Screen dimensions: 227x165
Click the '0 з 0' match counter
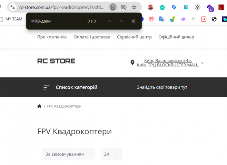pyautogui.click(x=92, y=21)
